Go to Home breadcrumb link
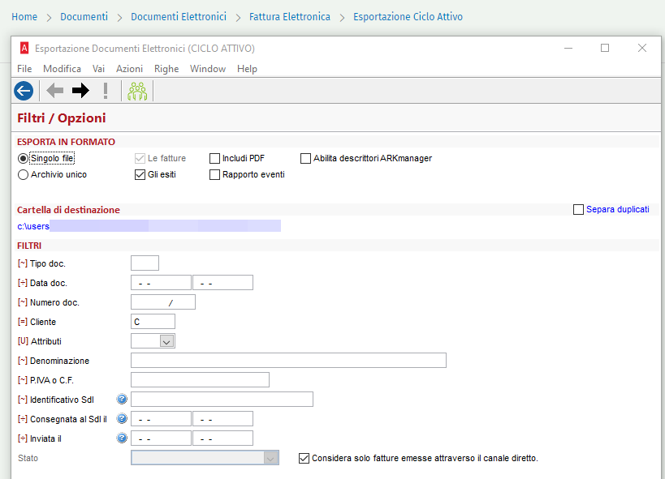 (x=24, y=17)
